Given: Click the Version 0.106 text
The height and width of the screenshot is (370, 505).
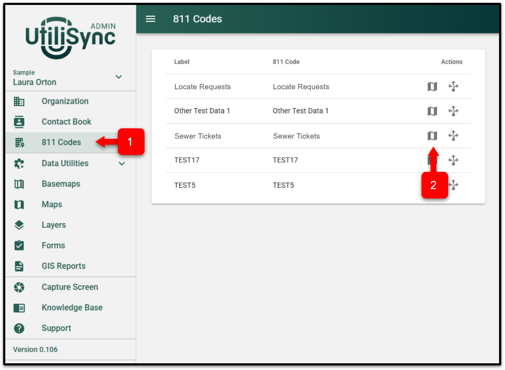Looking at the screenshot, I should [x=35, y=350].
